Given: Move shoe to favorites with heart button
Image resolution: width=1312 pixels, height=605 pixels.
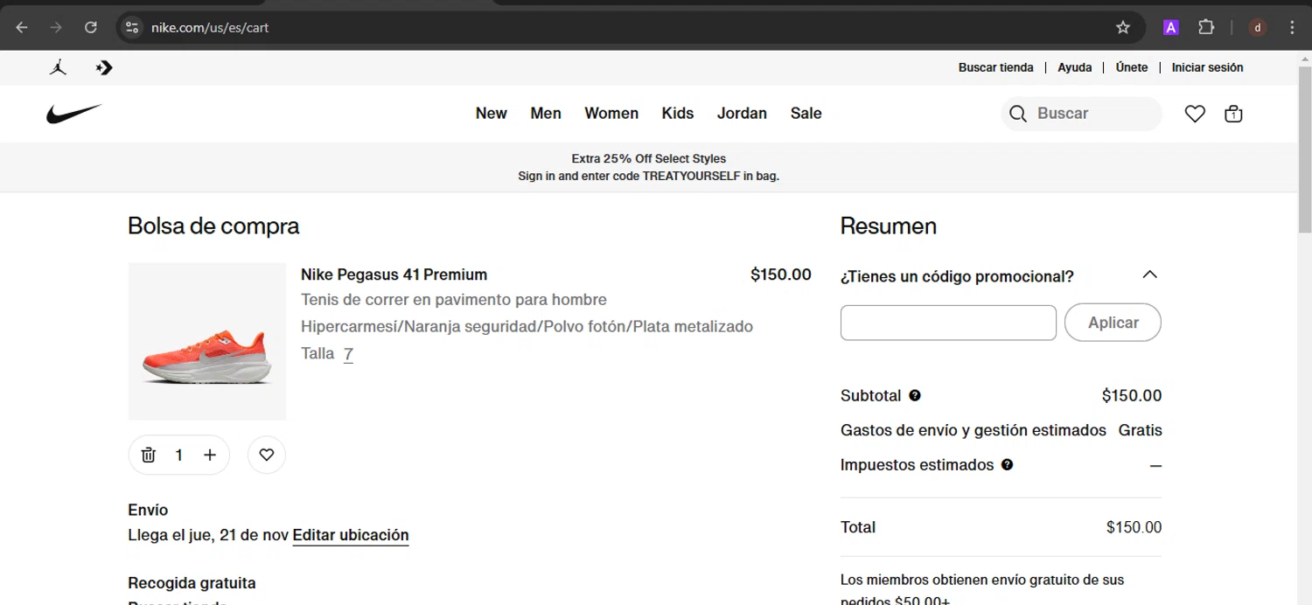Looking at the screenshot, I should coord(267,455).
